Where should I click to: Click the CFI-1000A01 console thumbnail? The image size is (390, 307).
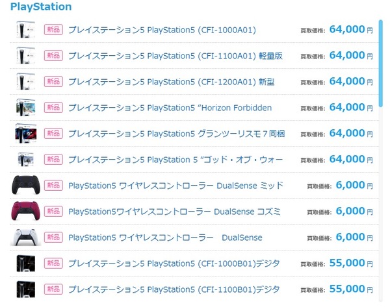[x=25, y=30]
